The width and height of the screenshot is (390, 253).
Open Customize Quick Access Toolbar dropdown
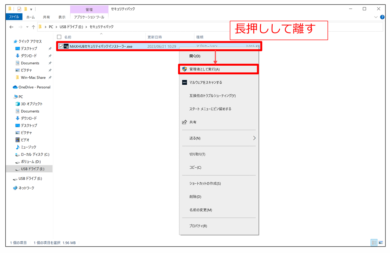click(x=31, y=9)
